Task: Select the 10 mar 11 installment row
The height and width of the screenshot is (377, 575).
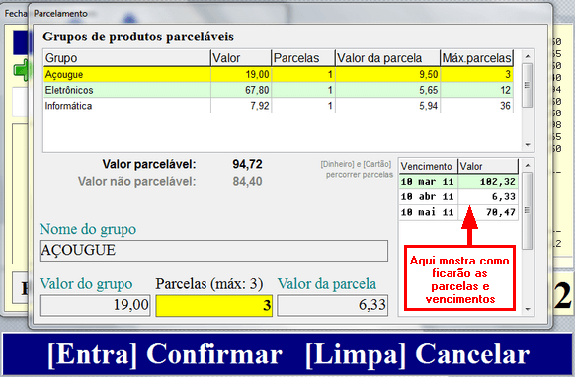Action: tap(458, 182)
